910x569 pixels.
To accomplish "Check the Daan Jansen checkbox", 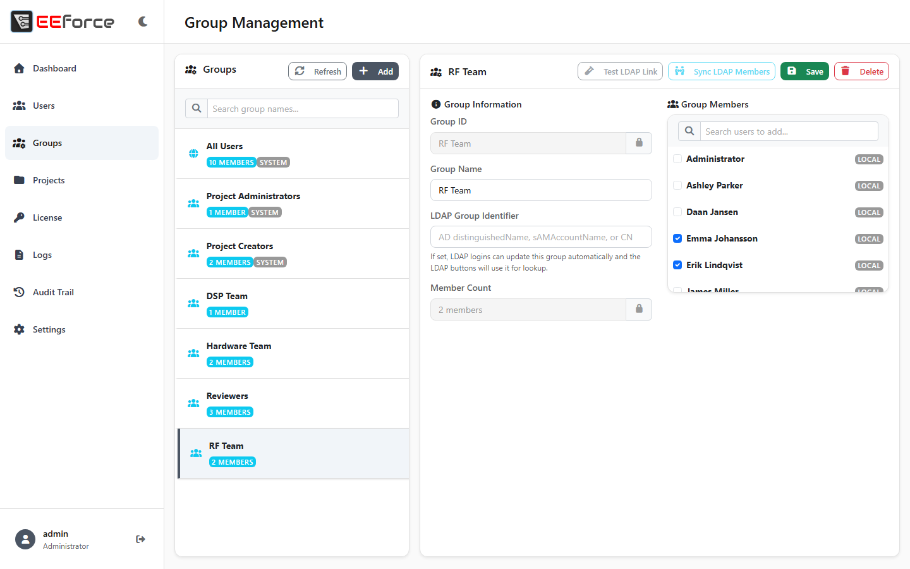I will point(677,212).
